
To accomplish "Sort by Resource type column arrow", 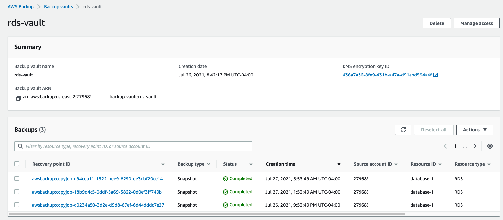I will click(x=489, y=164).
